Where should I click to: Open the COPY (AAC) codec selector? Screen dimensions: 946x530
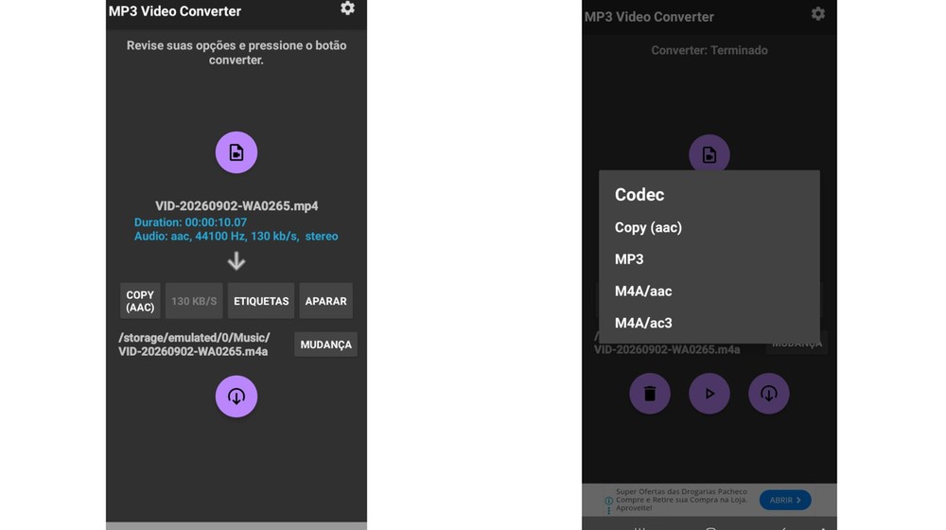click(140, 301)
